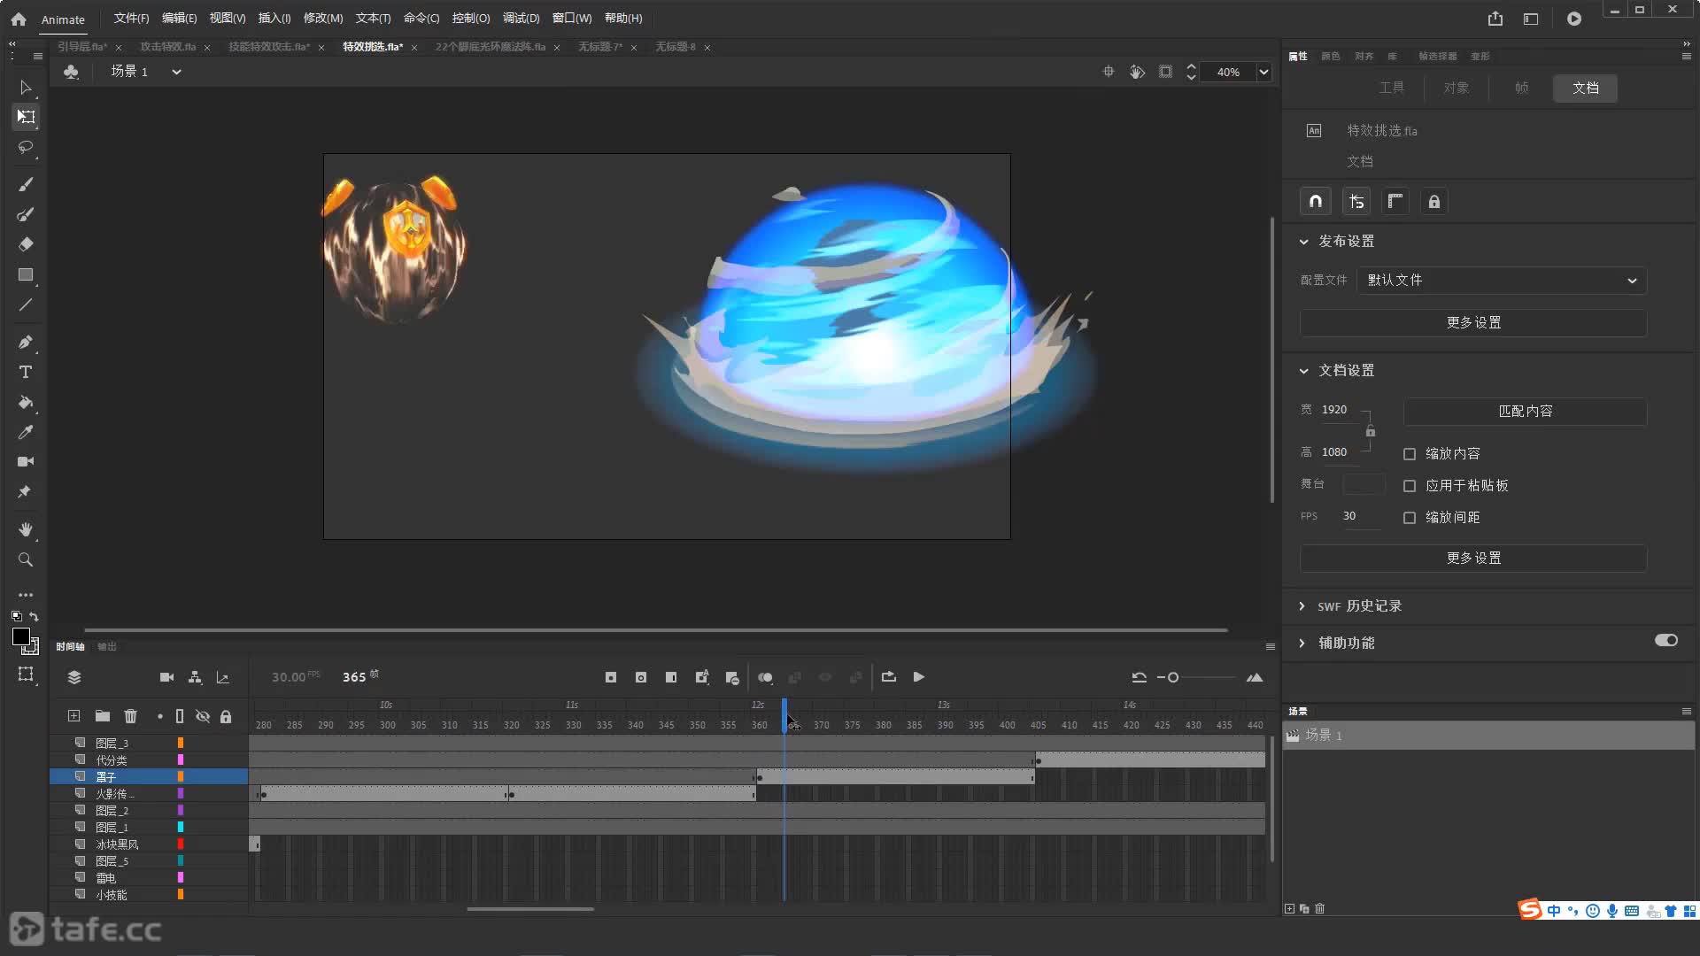Switch to the 对象 properties tab
This screenshot has width=1700, height=956.
point(1456,88)
